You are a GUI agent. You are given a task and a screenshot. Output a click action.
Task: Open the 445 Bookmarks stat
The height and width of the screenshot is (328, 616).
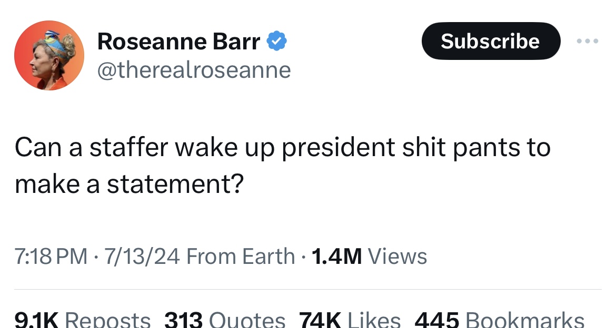pyautogui.click(x=500, y=320)
